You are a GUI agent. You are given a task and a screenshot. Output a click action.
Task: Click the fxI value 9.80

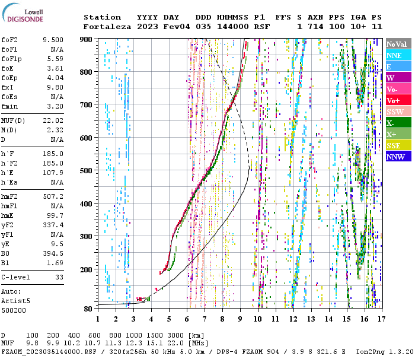pyautogui.click(x=55, y=87)
